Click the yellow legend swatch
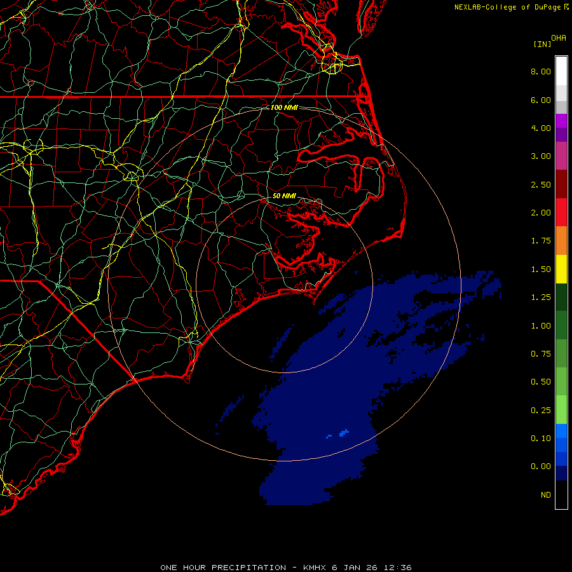Image resolution: width=572 pixels, height=572 pixels. tap(561, 269)
